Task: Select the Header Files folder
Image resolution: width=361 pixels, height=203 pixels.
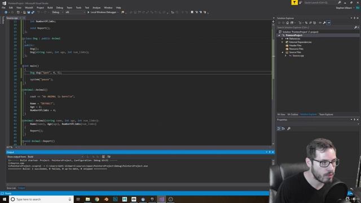Action: click(295, 46)
